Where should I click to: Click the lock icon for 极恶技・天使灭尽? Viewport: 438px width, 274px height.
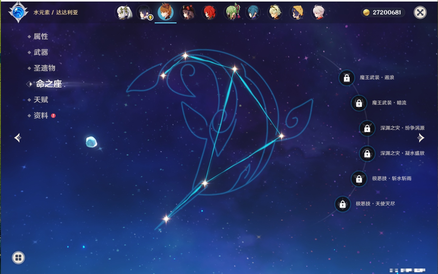point(343,204)
